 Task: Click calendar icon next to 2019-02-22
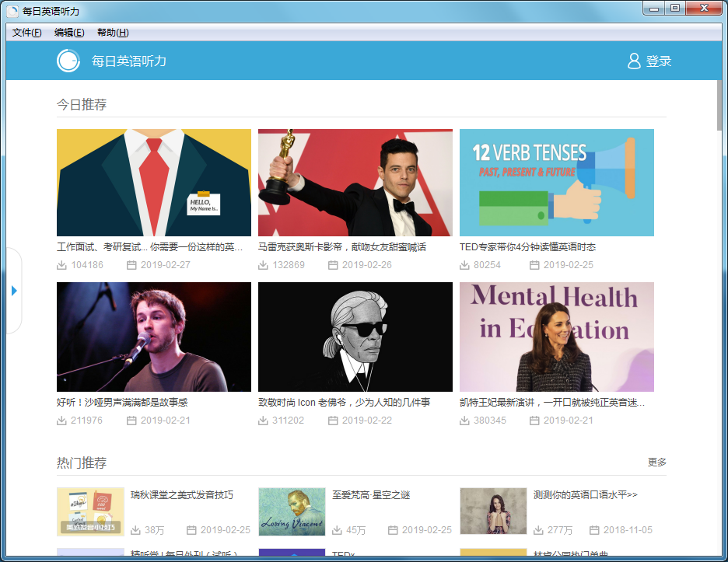[333, 421]
